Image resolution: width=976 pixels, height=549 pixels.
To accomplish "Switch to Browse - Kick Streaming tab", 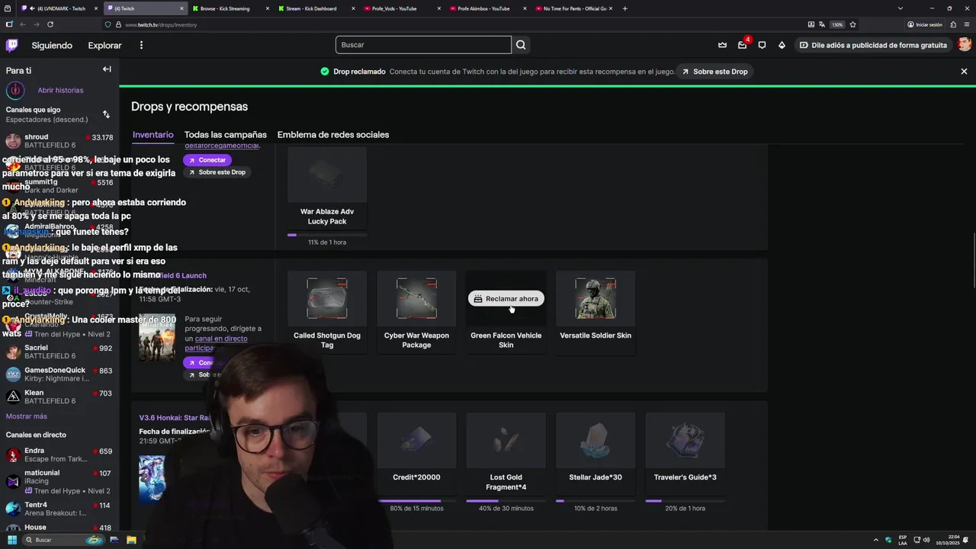I will (230, 8).
